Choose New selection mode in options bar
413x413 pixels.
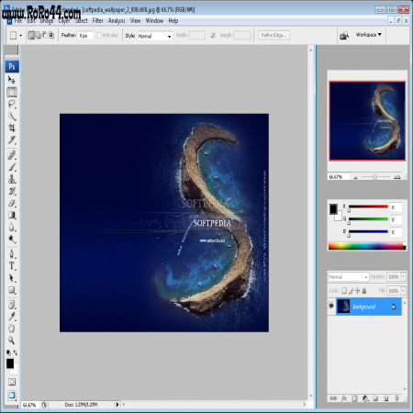coord(31,35)
